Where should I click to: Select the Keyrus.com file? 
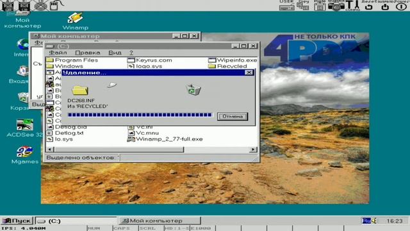150,60
